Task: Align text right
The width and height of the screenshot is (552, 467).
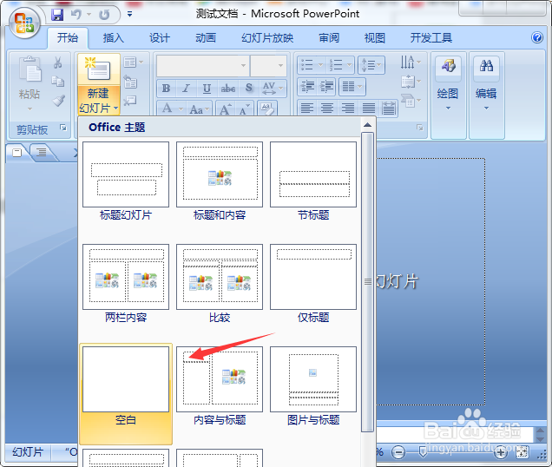Action: 348,109
